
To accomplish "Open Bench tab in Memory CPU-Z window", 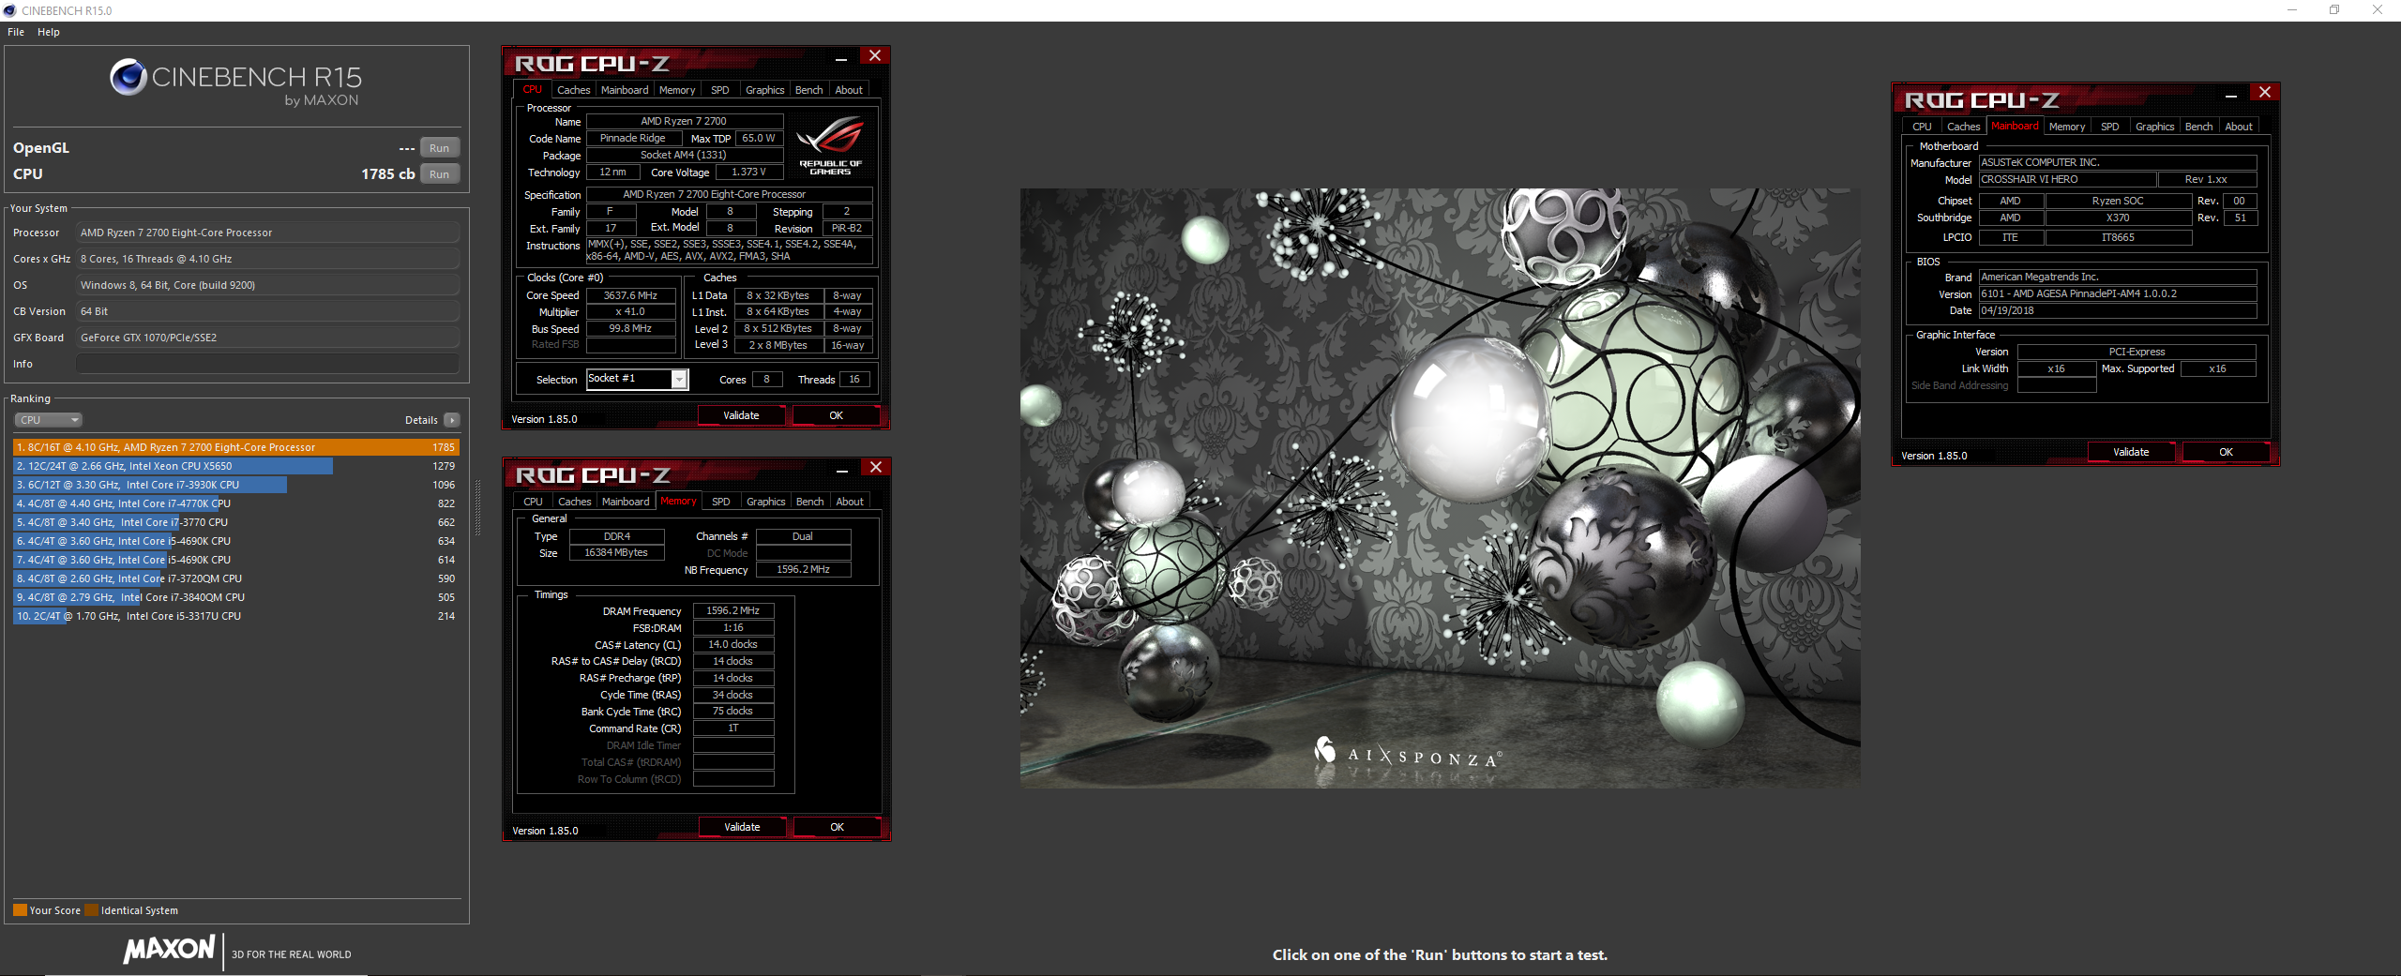I will pos(810,502).
